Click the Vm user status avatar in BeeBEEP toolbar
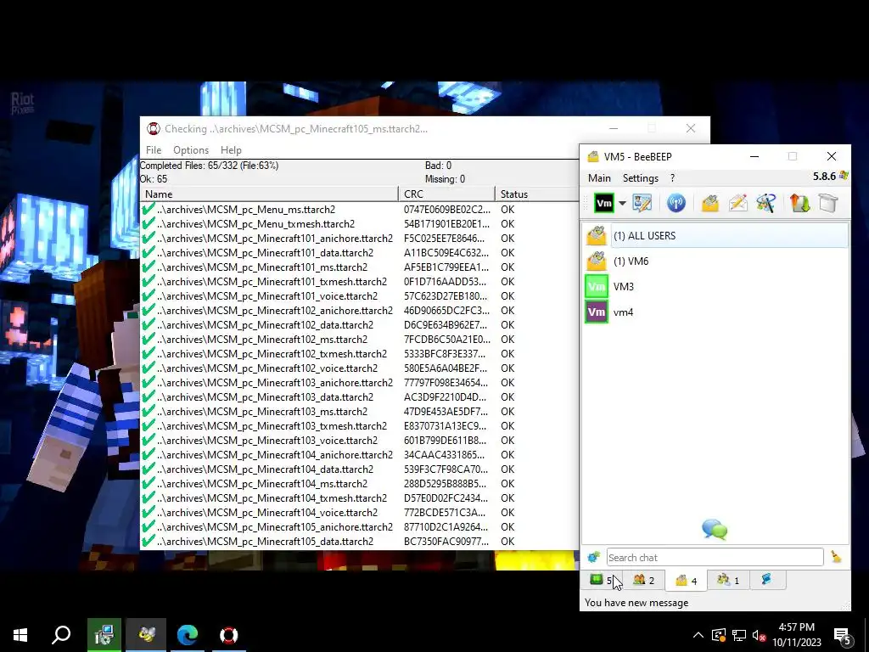This screenshot has height=652, width=869. coord(603,203)
